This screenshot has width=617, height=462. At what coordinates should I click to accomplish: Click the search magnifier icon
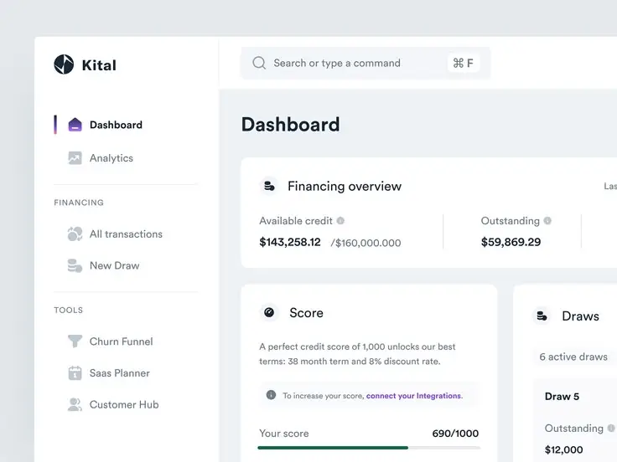click(x=259, y=63)
